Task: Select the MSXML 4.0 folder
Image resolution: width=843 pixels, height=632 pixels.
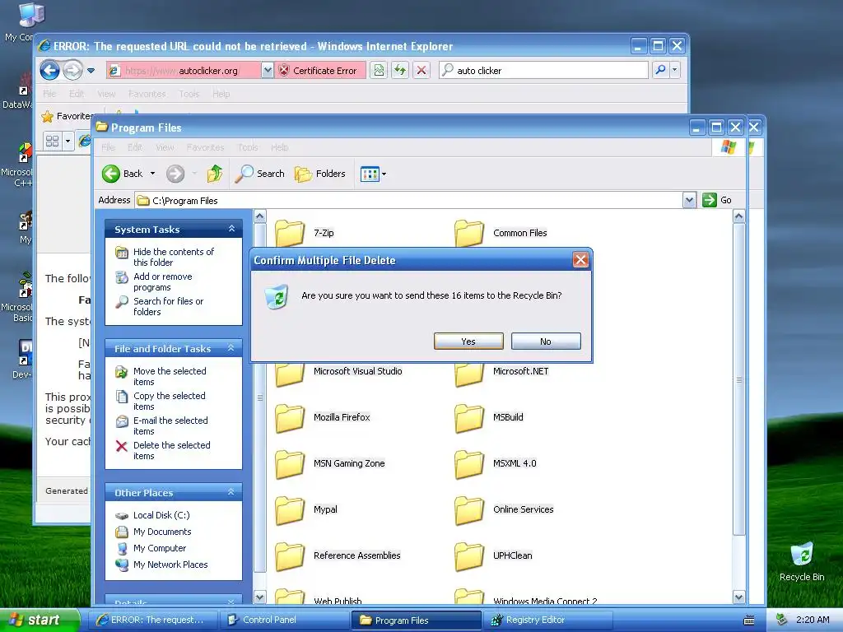Action: [468, 464]
